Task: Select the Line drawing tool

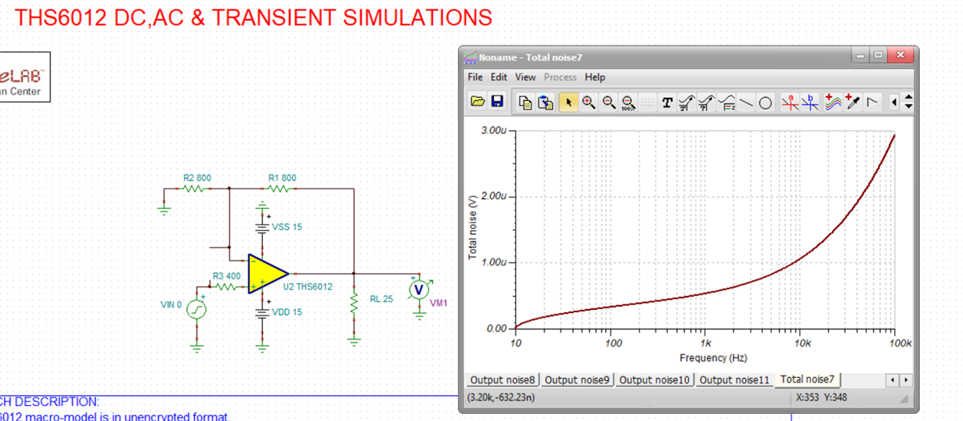Action: click(x=746, y=103)
